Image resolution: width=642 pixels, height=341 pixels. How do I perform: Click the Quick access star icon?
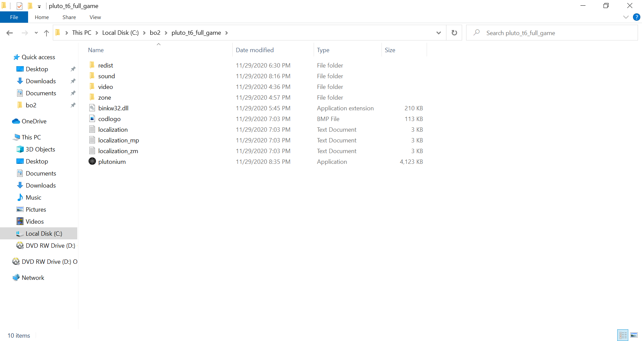pyautogui.click(x=16, y=57)
